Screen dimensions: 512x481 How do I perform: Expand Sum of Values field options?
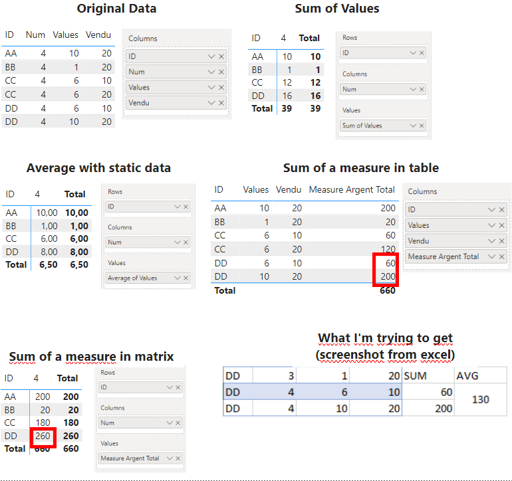(413, 126)
